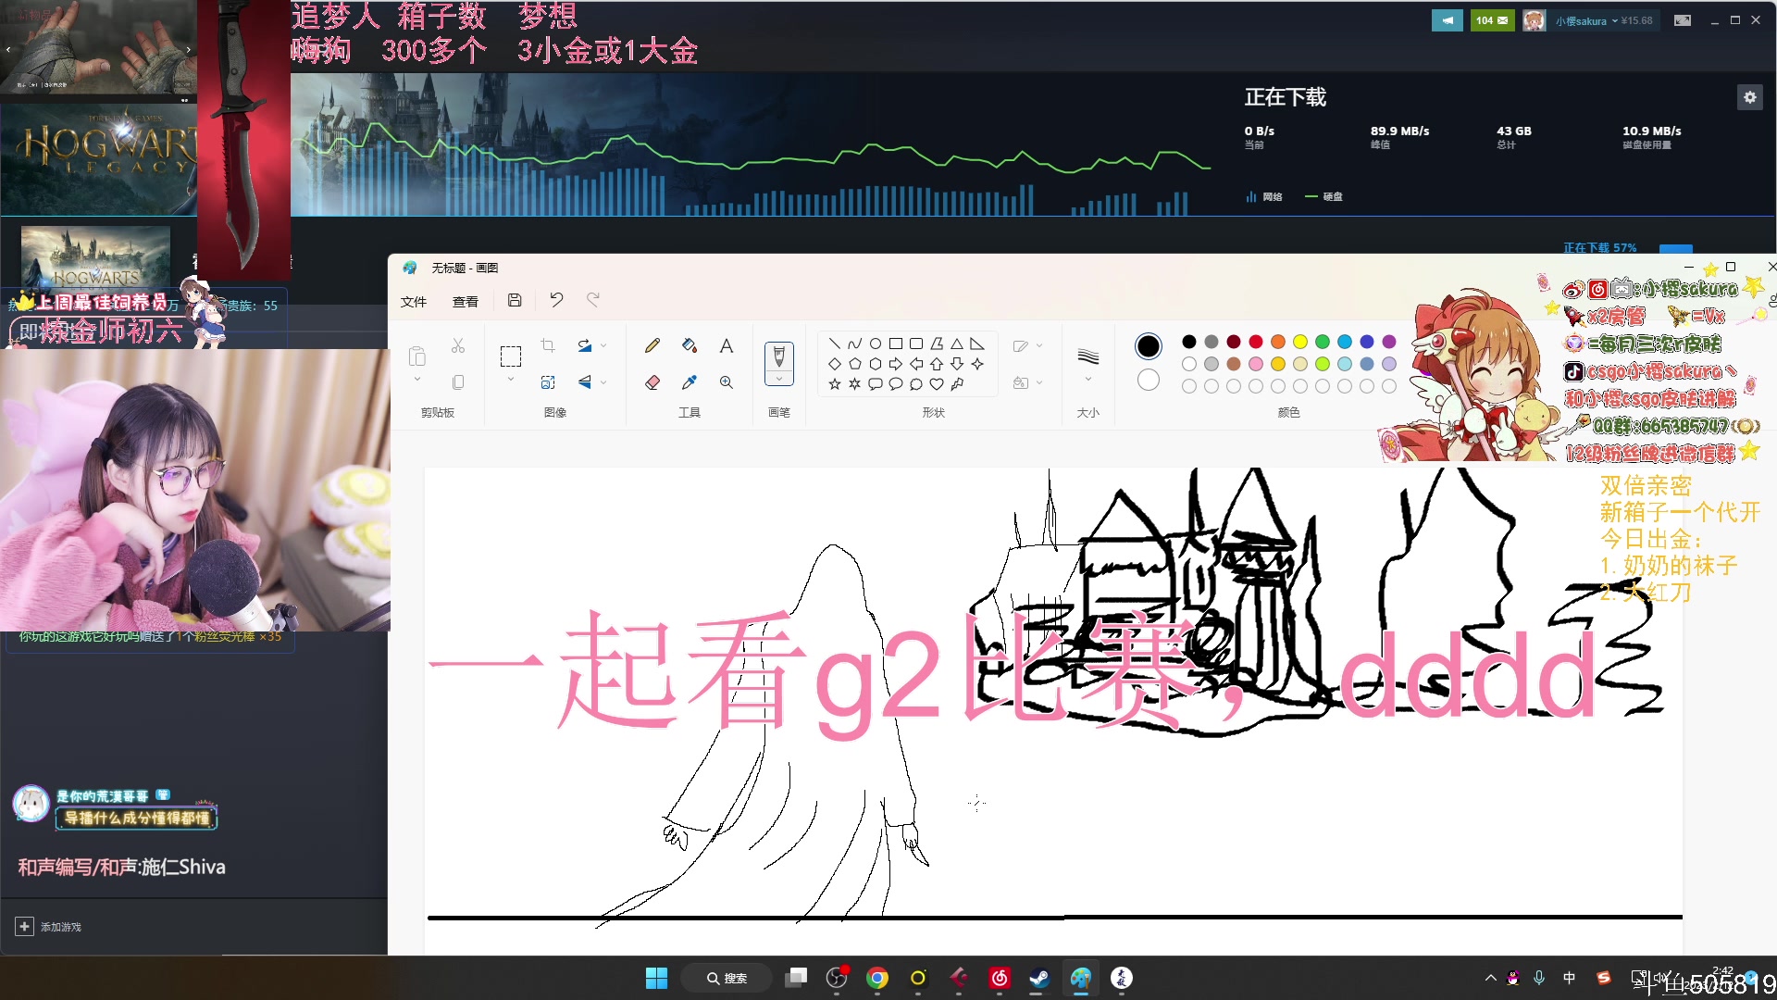Select the Color picker eyedropper tool

tap(690, 382)
